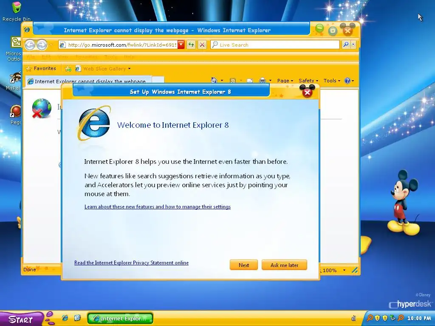Open a new blank tab
Image resolution: width=435 pixels, height=326 pixels.
(158, 81)
